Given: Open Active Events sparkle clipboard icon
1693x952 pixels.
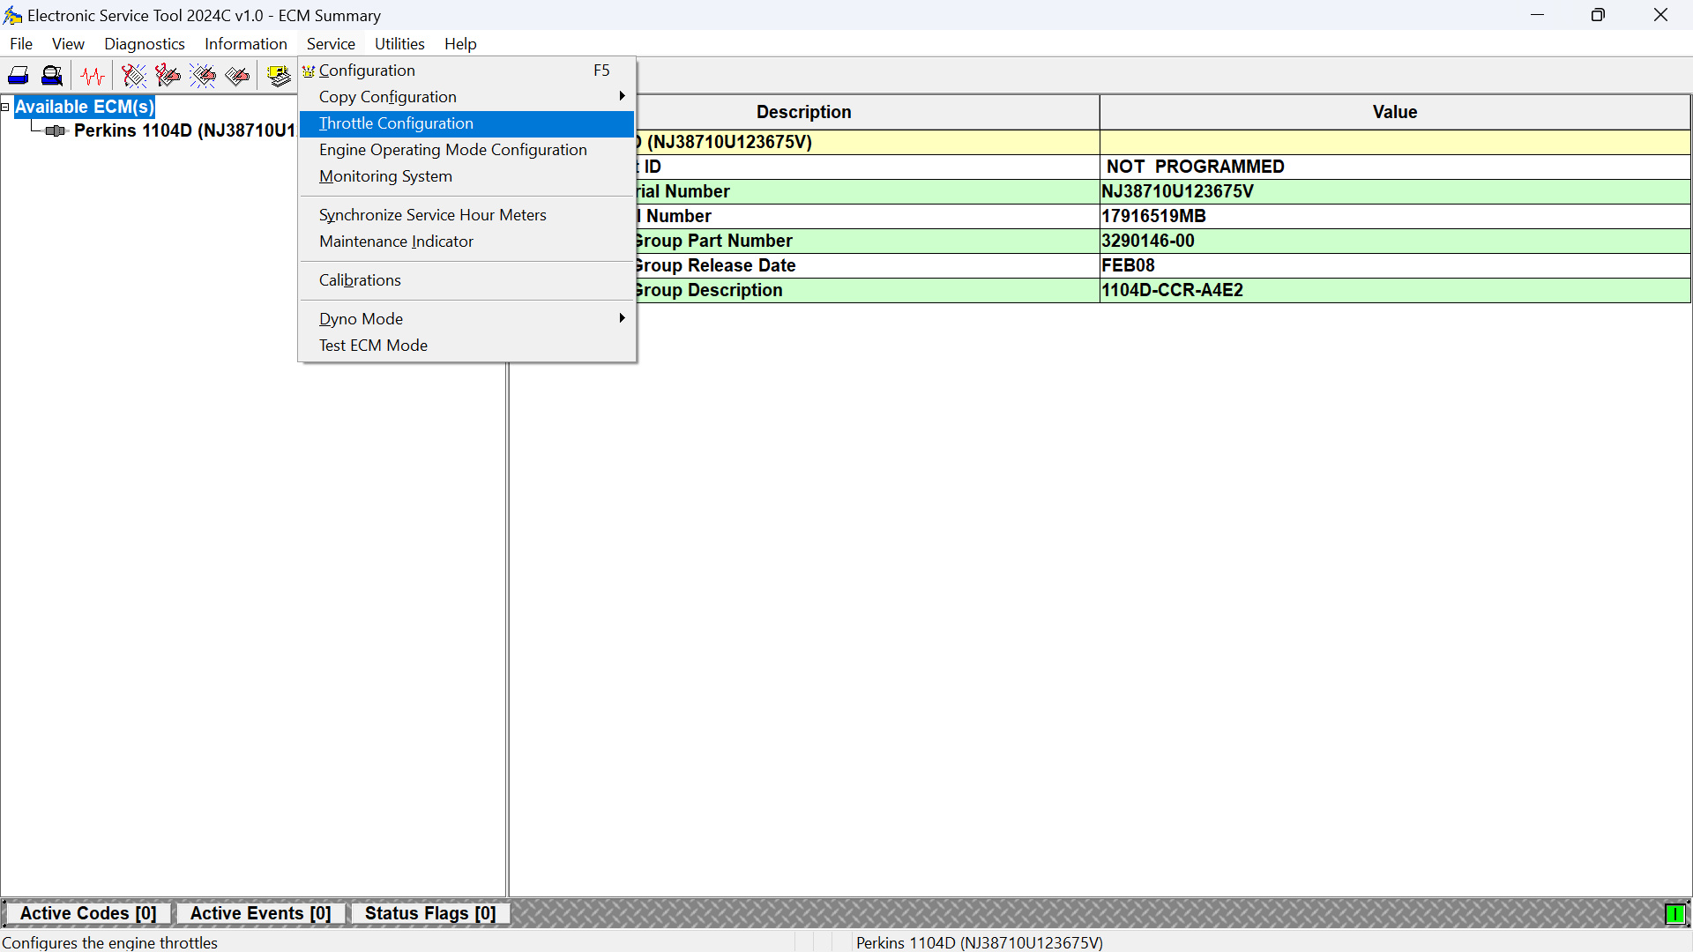Looking at the screenshot, I should (203, 76).
